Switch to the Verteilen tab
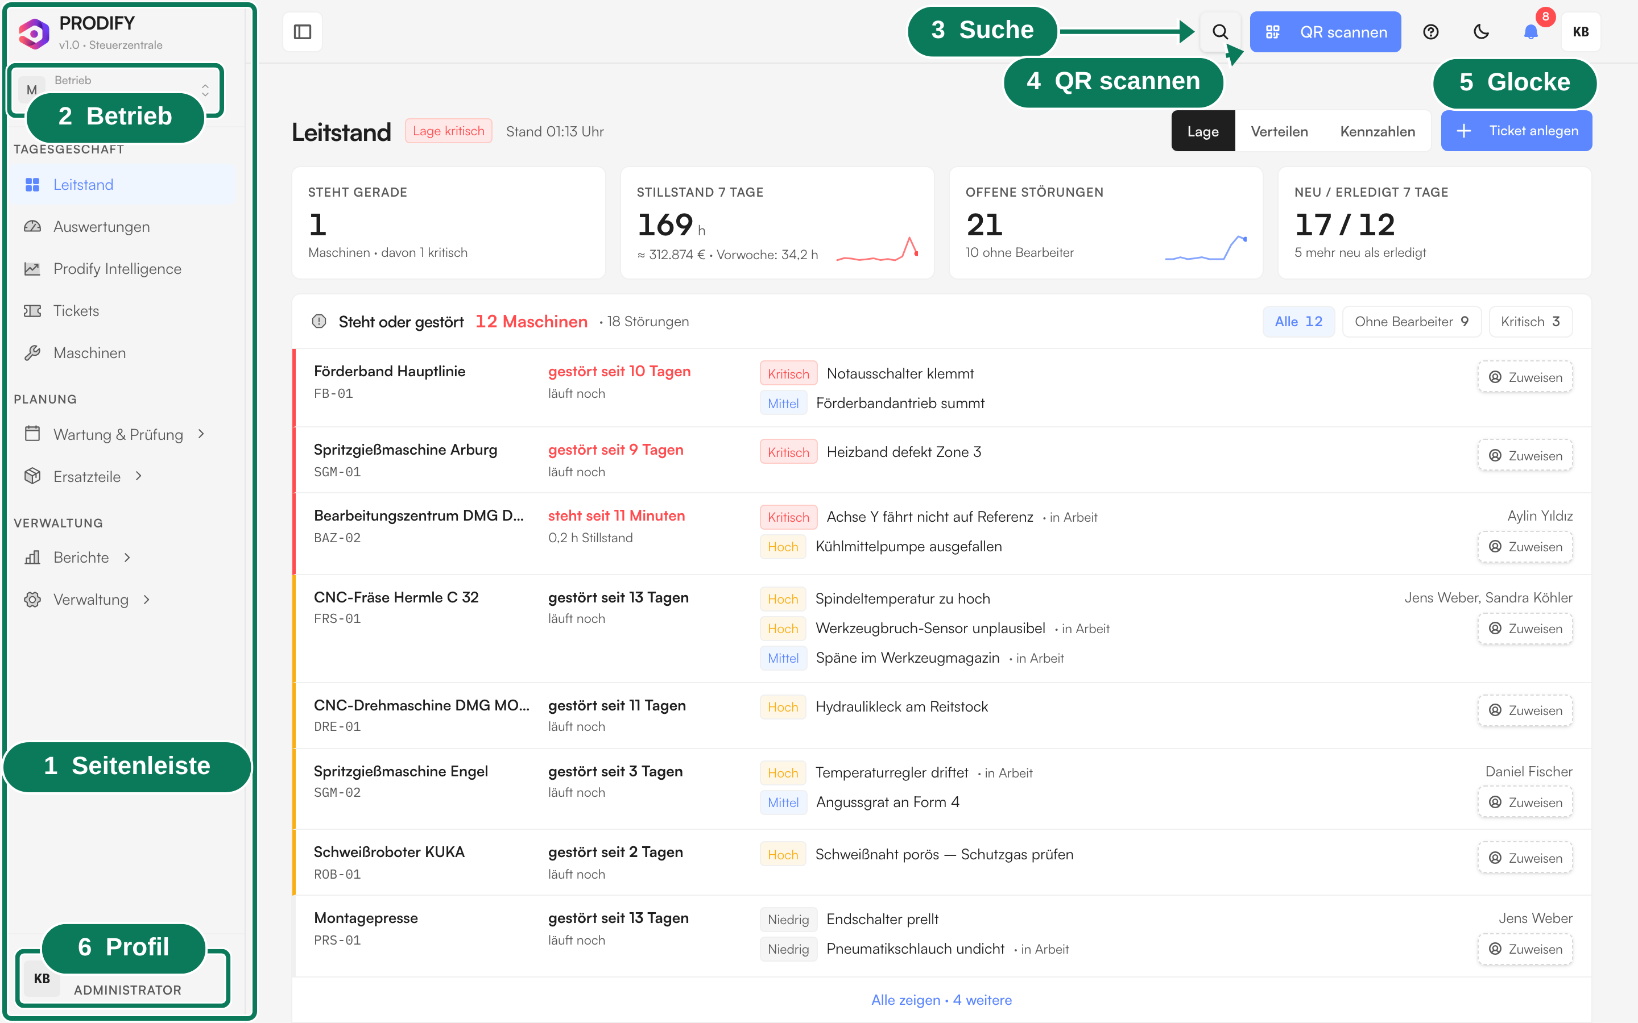 1279,131
